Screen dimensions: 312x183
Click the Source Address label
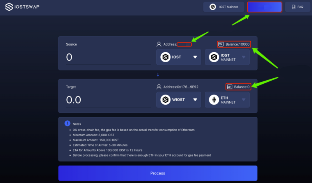[x=170, y=44]
